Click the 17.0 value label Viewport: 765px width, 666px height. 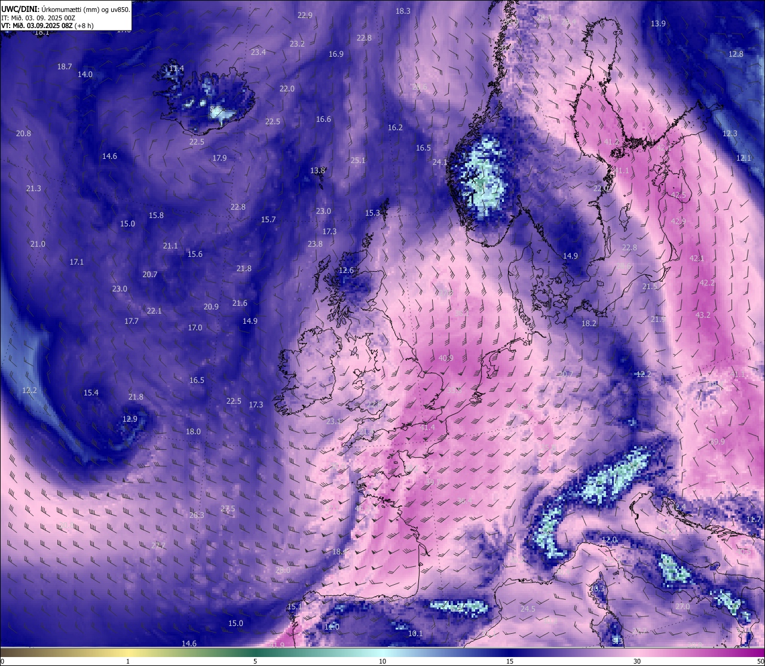[x=195, y=327]
